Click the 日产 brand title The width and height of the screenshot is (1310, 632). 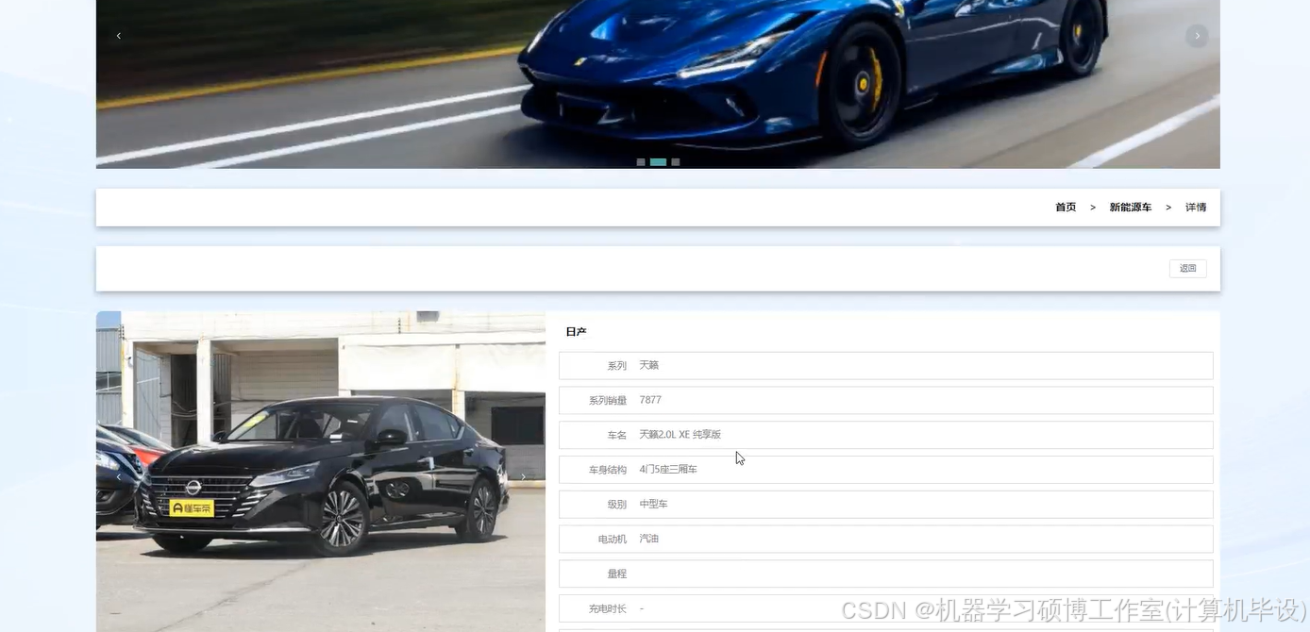[x=576, y=332]
